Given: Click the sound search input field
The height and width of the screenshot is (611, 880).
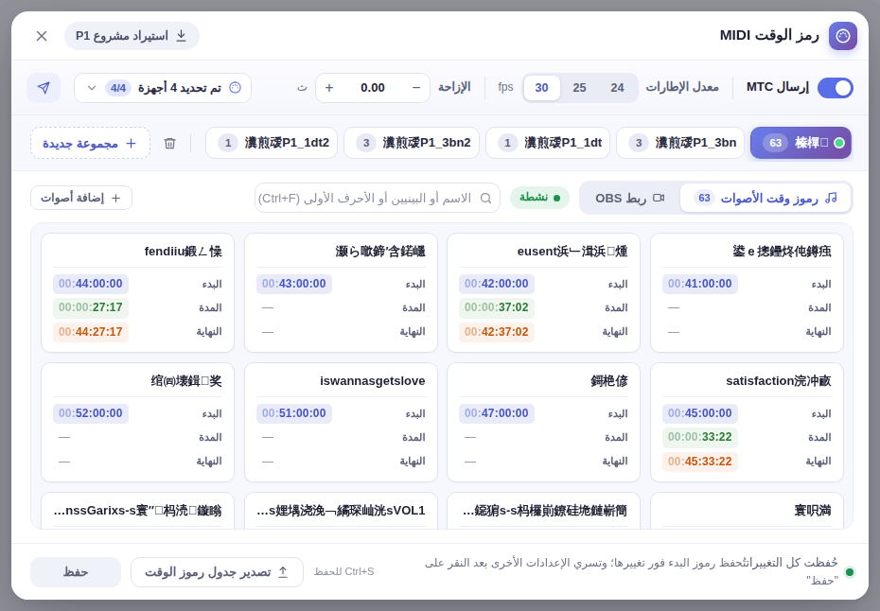Looking at the screenshot, I should click(x=378, y=198).
